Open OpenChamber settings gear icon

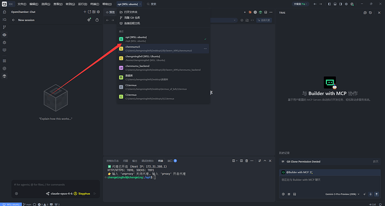(x=98, y=12)
